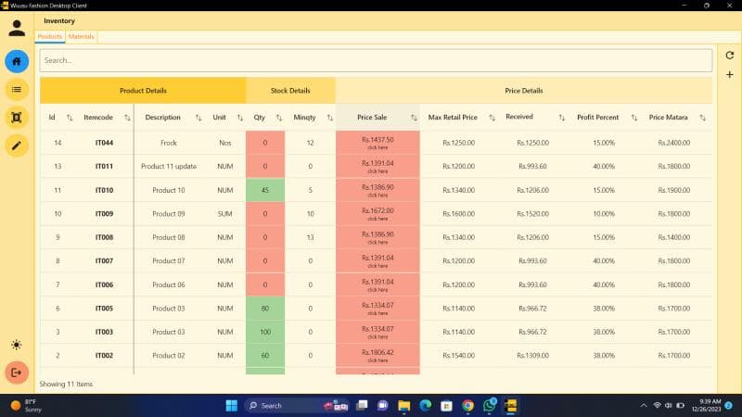Screen dimensions: 742x417
Task: Select the Stock Details header group
Action: tap(290, 91)
